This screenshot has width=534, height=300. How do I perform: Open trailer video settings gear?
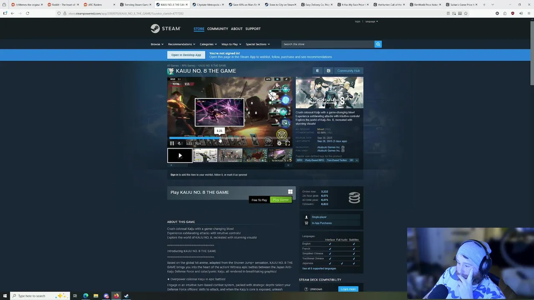pyautogui.click(x=279, y=143)
